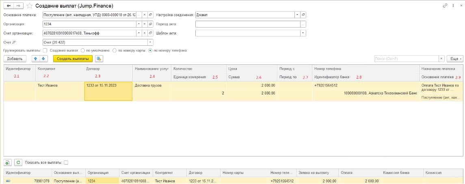Screen dimensions: 465x184
Task: Refresh the payments list with green arrow
Action: [x=17, y=163]
